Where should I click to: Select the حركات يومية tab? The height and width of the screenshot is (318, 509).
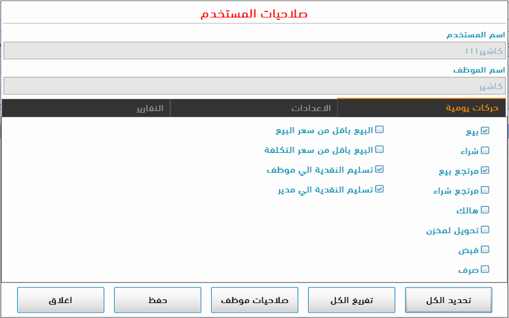pos(472,108)
